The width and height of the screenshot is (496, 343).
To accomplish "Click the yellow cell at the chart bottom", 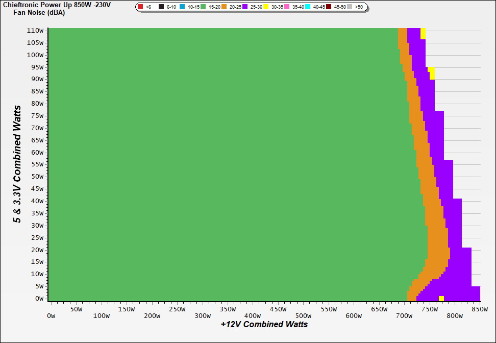I will point(441,299).
